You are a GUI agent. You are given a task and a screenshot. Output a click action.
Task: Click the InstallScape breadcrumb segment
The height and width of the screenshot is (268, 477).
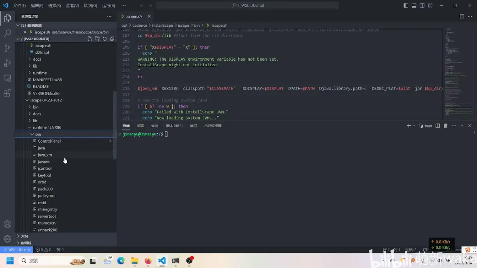click(x=162, y=26)
